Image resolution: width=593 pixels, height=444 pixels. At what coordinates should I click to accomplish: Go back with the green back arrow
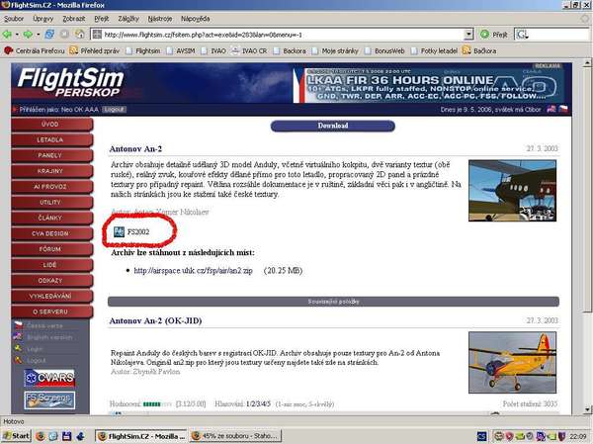coord(7,35)
